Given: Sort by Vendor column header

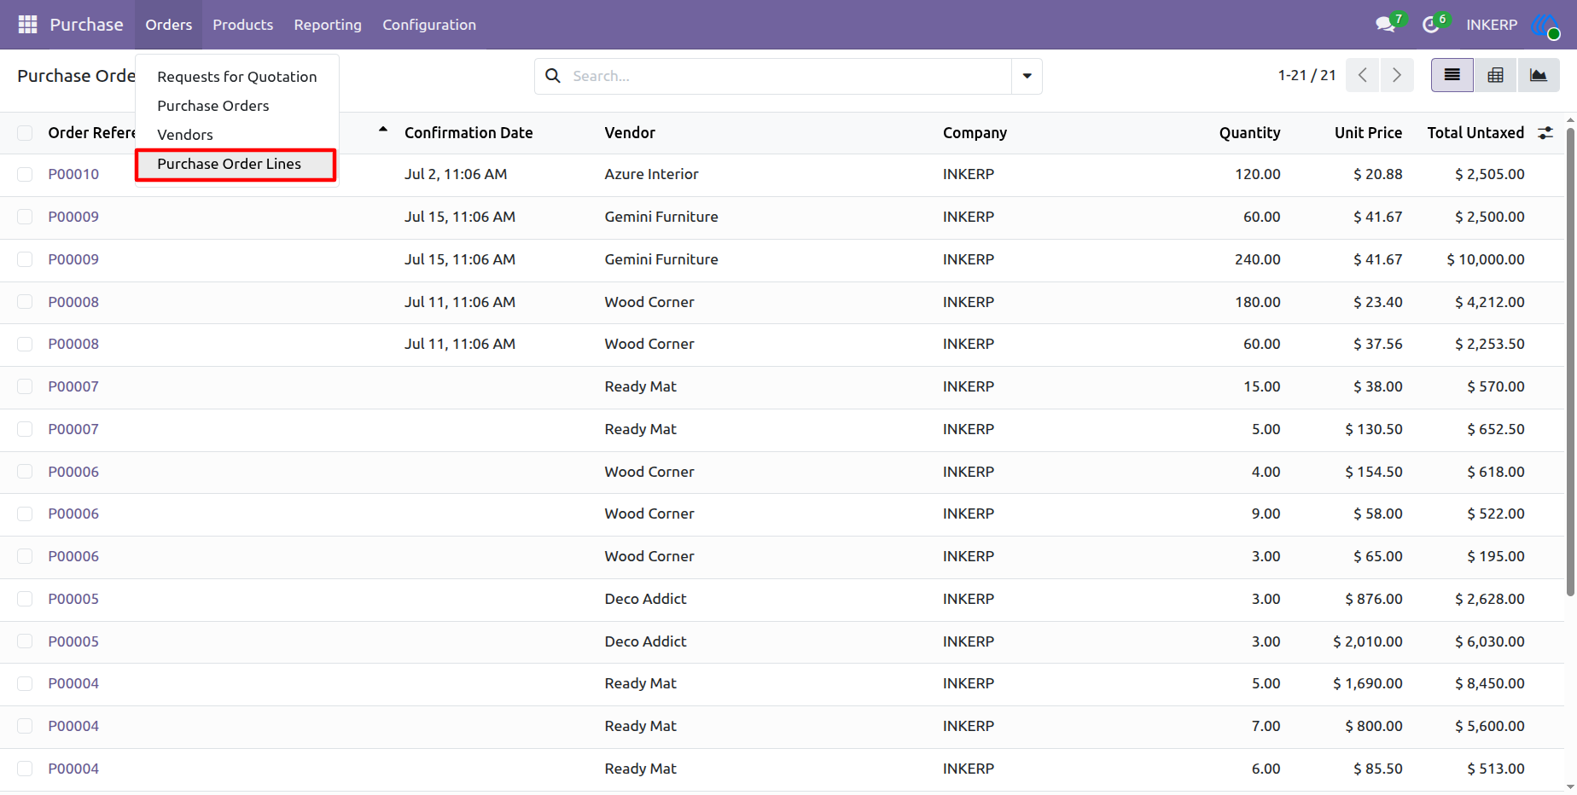Looking at the screenshot, I should [x=630, y=133].
